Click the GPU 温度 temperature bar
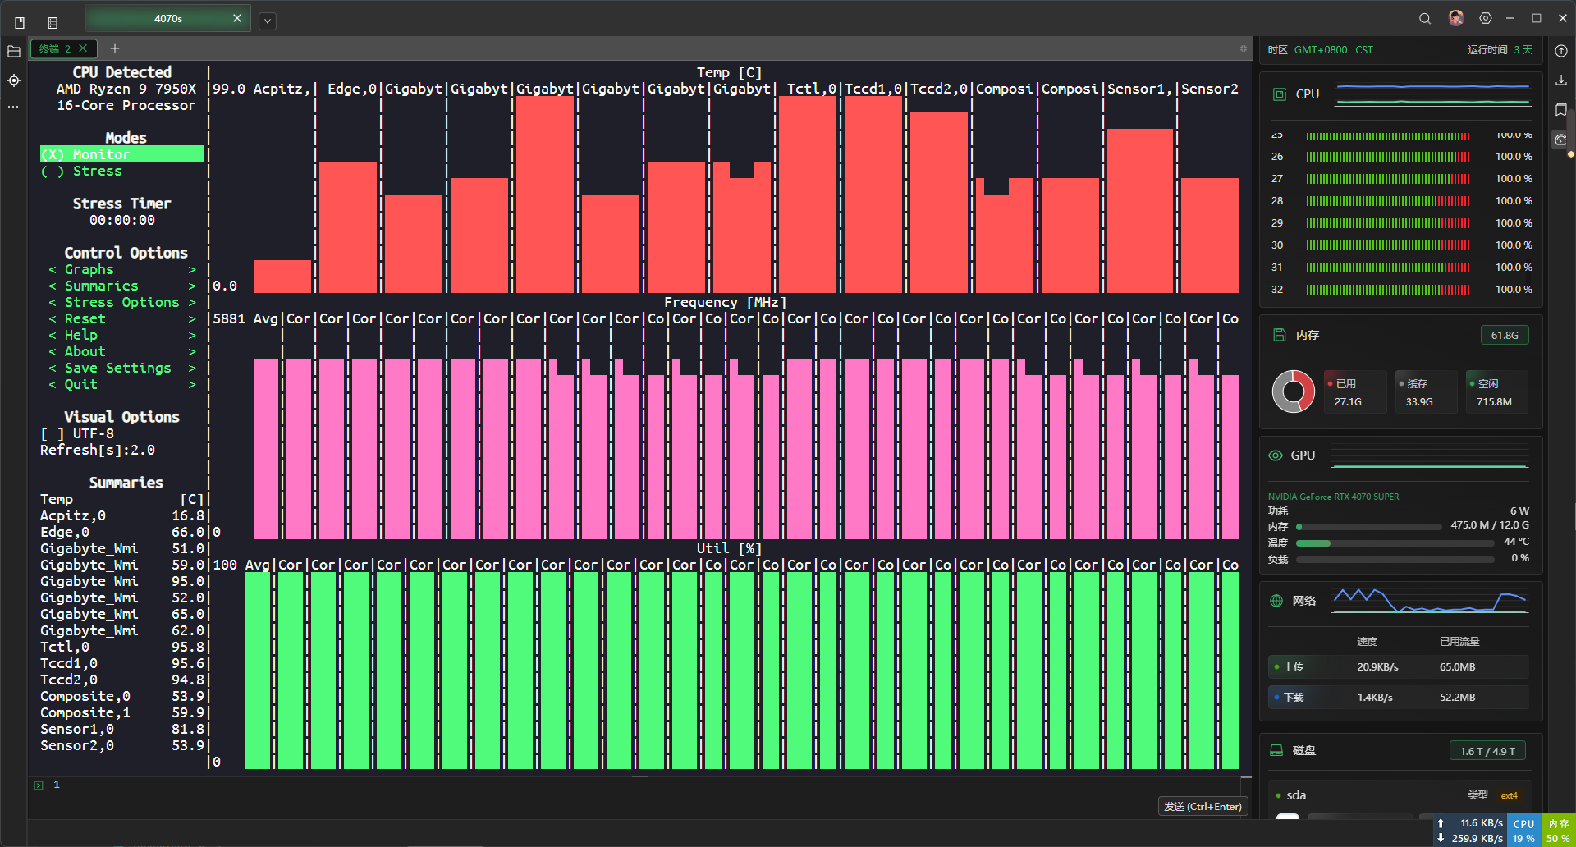This screenshot has width=1576, height=847. click(x=1395, y=543)
